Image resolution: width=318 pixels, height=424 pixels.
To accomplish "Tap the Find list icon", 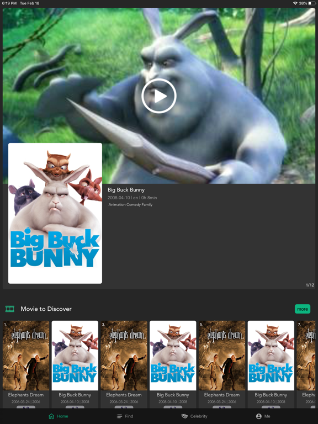I will 119,416.
